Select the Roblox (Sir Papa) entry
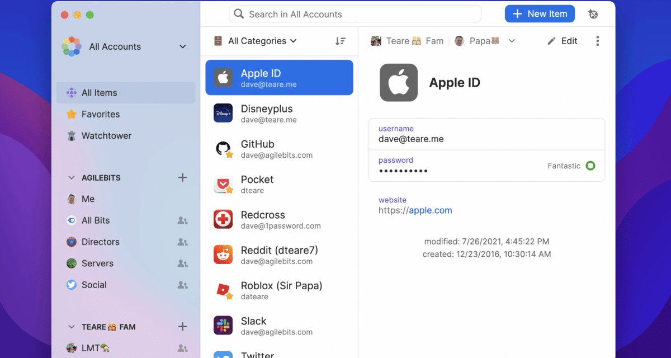The image size is (671, 358). tap(279, 290)
